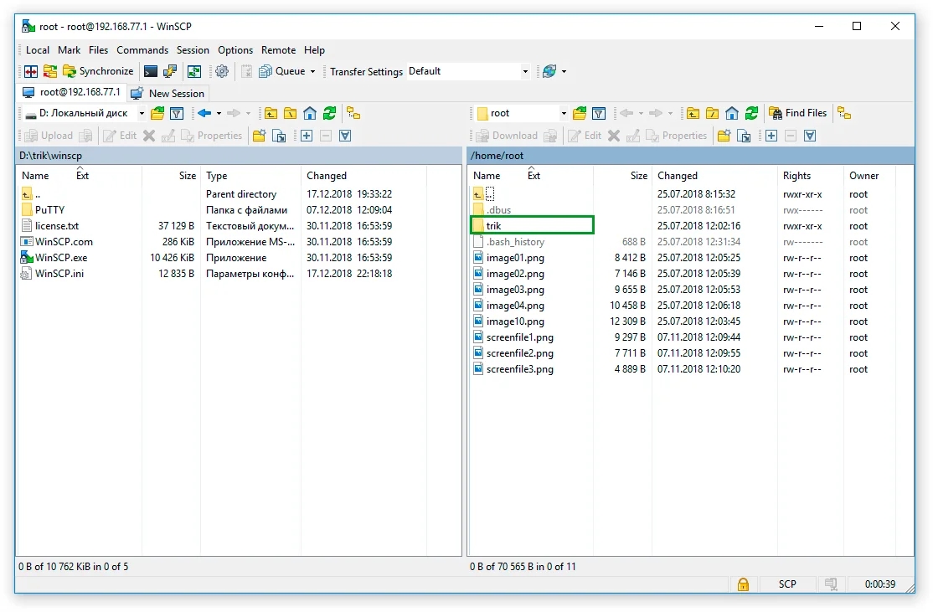Open session in PuTTY icon
Screen dimensions: 933x612
coord(170,71)
